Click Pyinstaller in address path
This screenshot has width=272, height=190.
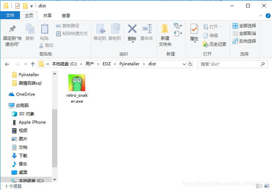point(130,64)
